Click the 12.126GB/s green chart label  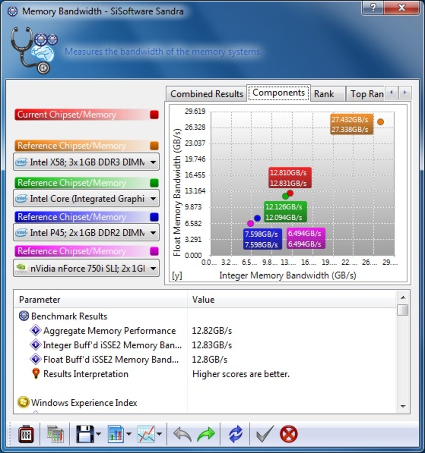pos(285,212)
